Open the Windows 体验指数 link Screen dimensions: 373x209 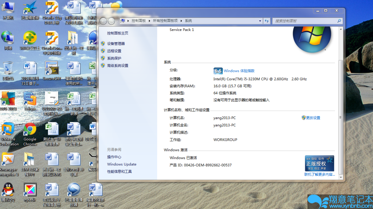(x=239, y=71)
